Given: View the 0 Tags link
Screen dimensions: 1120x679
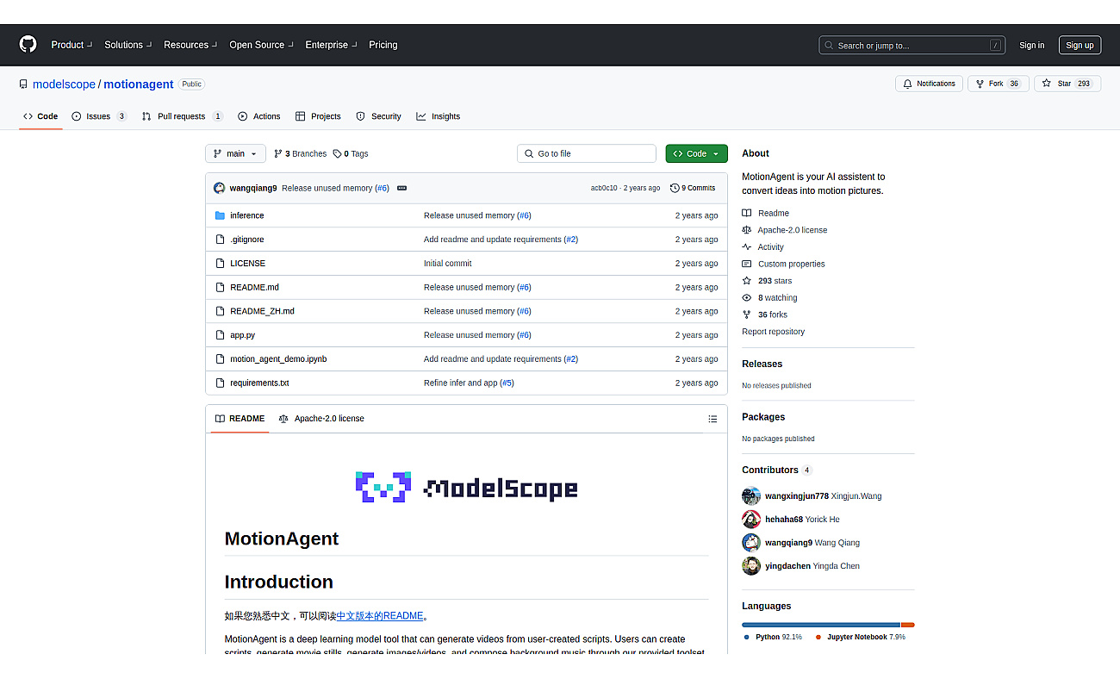Looking at the screenshot, I should tap(351, 153).
